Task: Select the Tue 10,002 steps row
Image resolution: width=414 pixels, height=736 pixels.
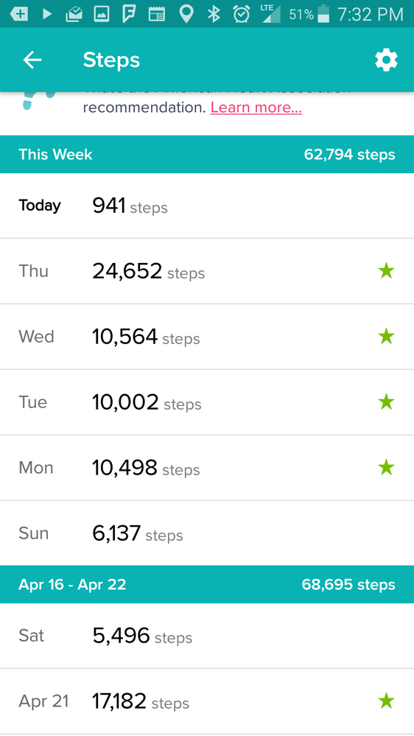Action: [x=207, y=402]
